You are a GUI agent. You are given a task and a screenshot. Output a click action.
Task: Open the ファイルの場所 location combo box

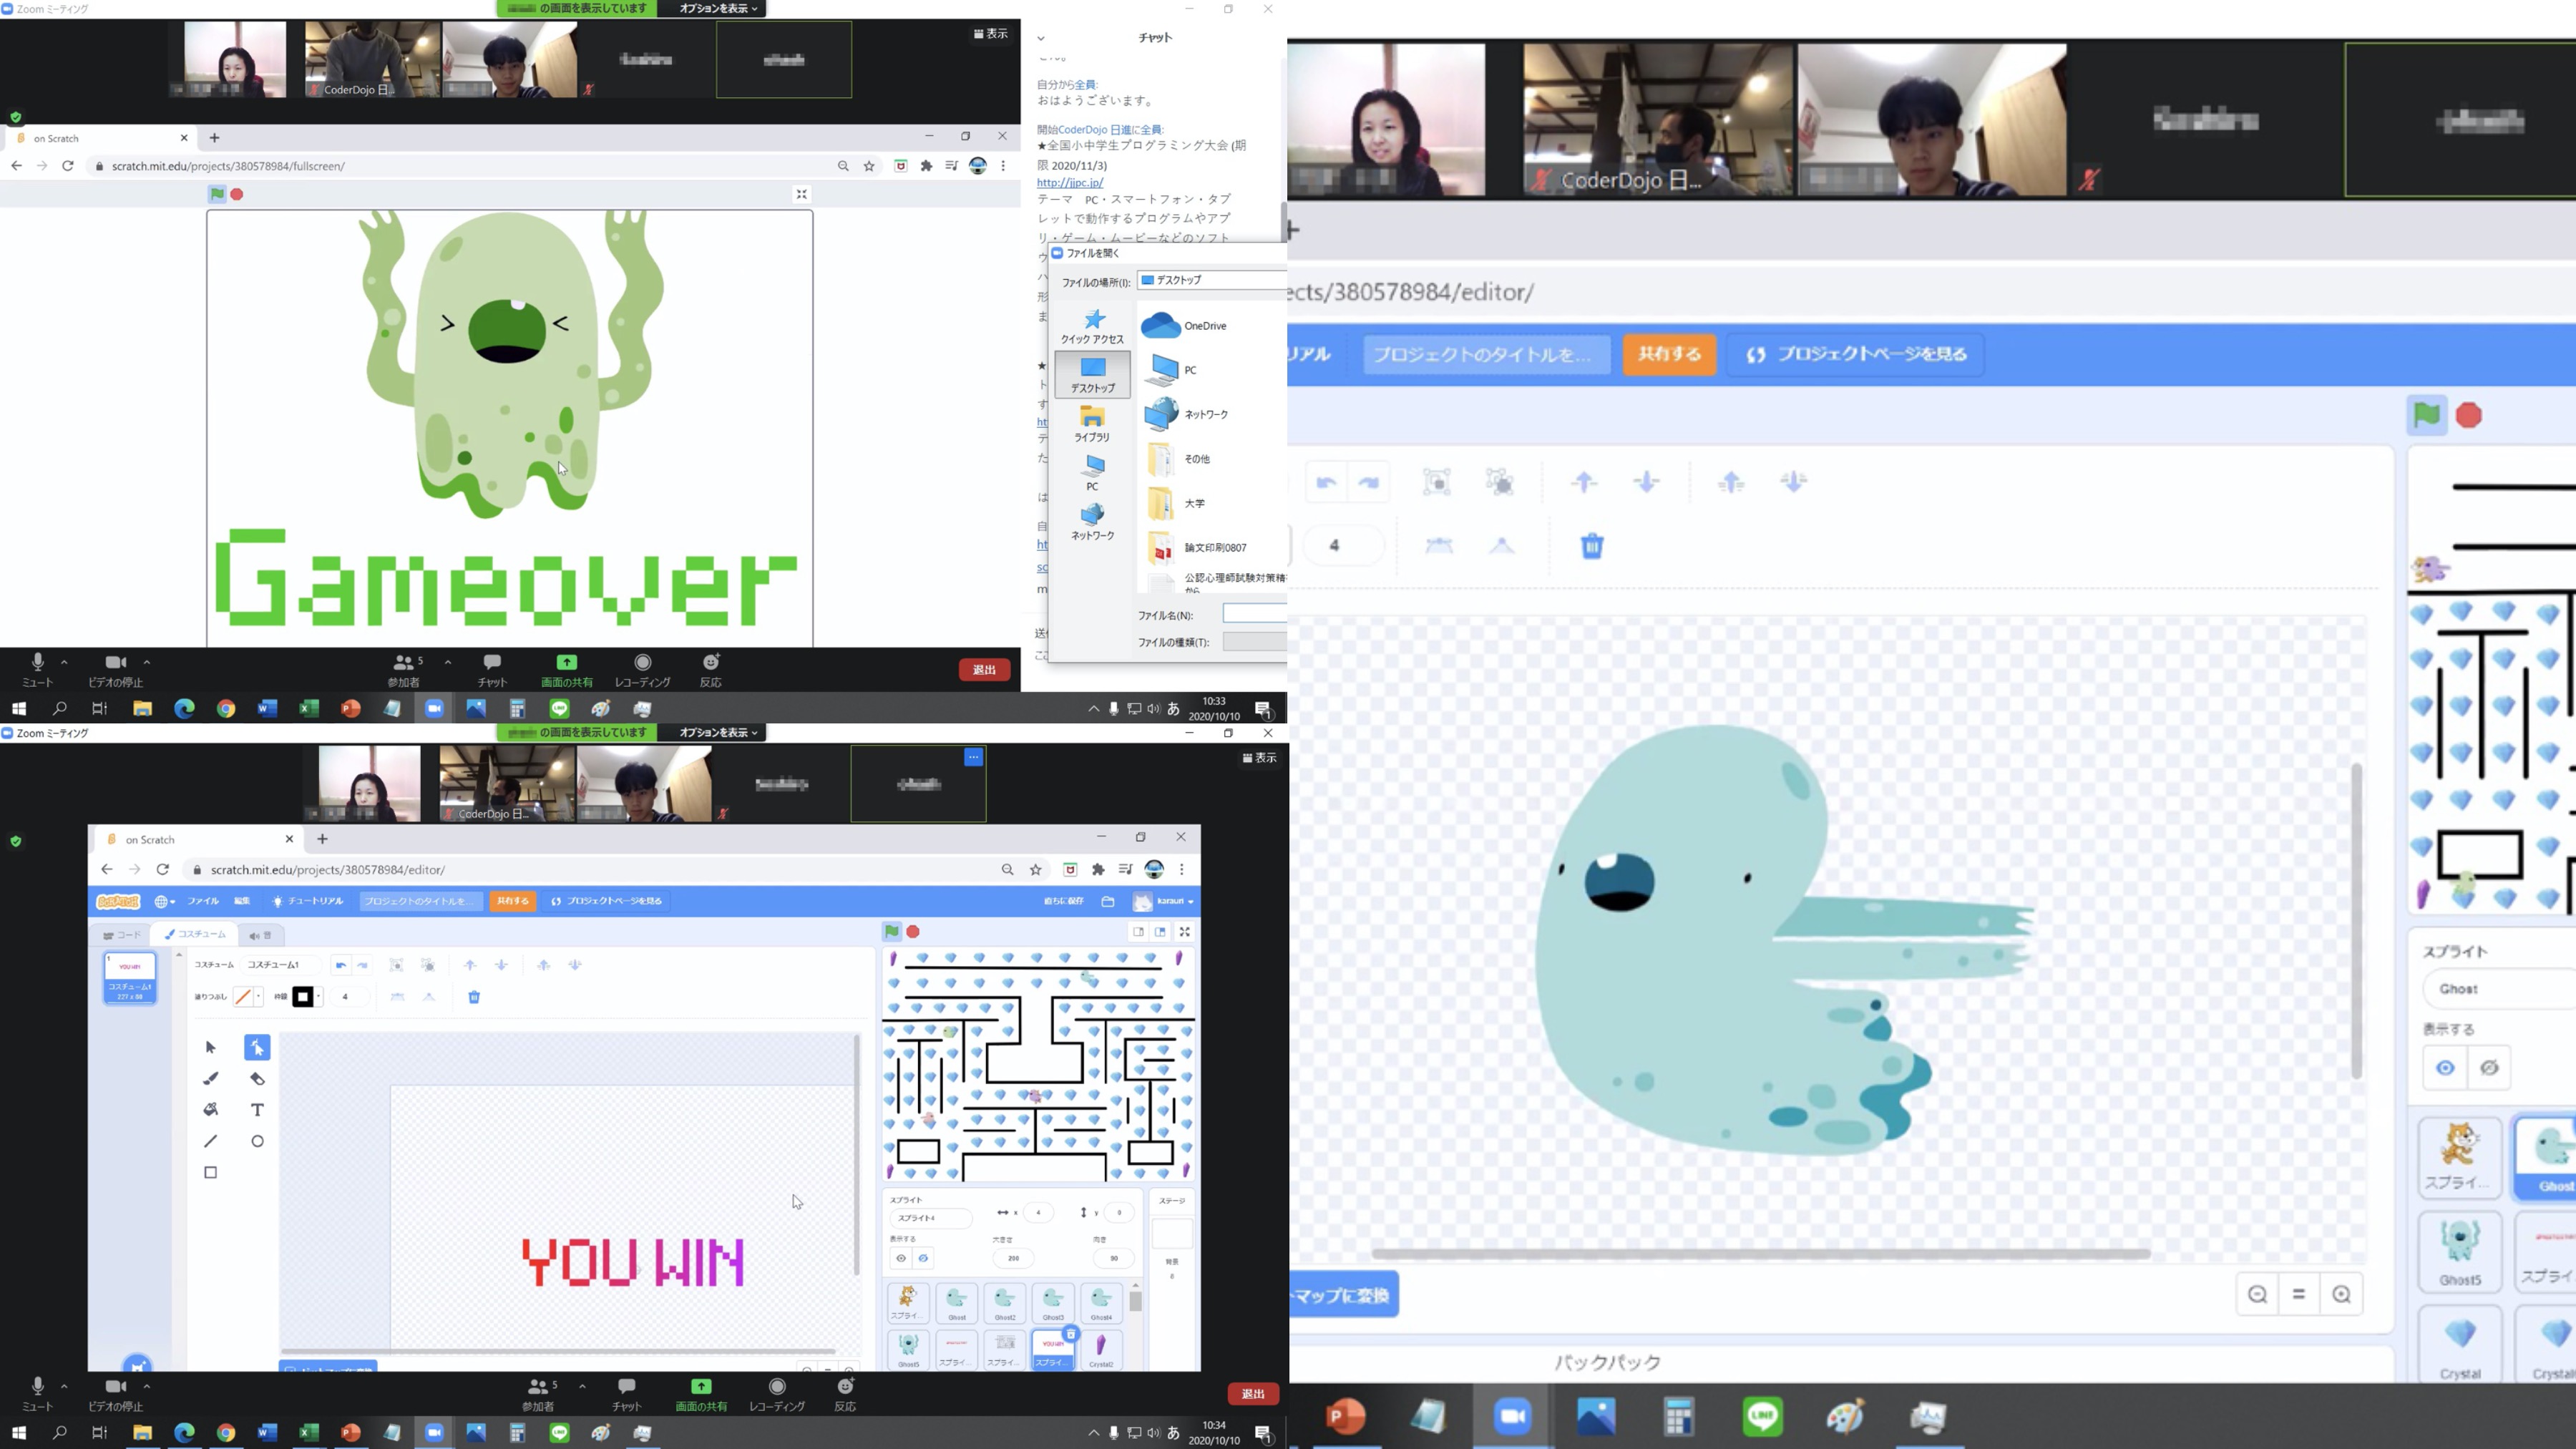coord(1212,281)
